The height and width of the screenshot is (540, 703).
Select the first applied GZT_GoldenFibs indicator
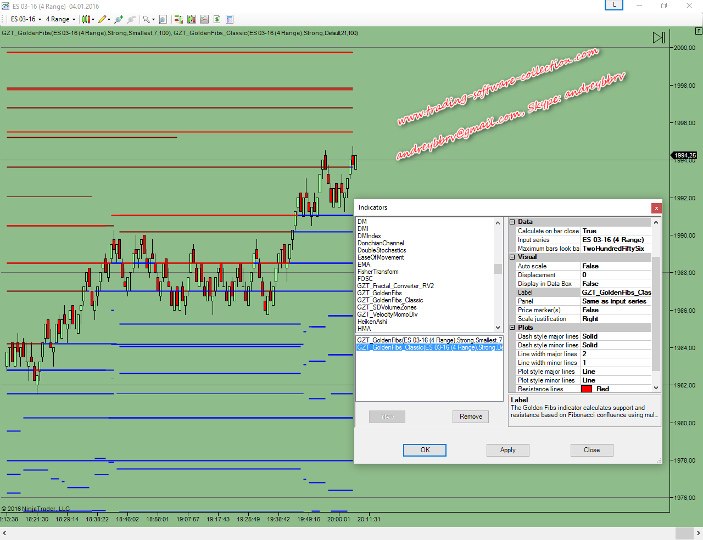coord(428,340)
